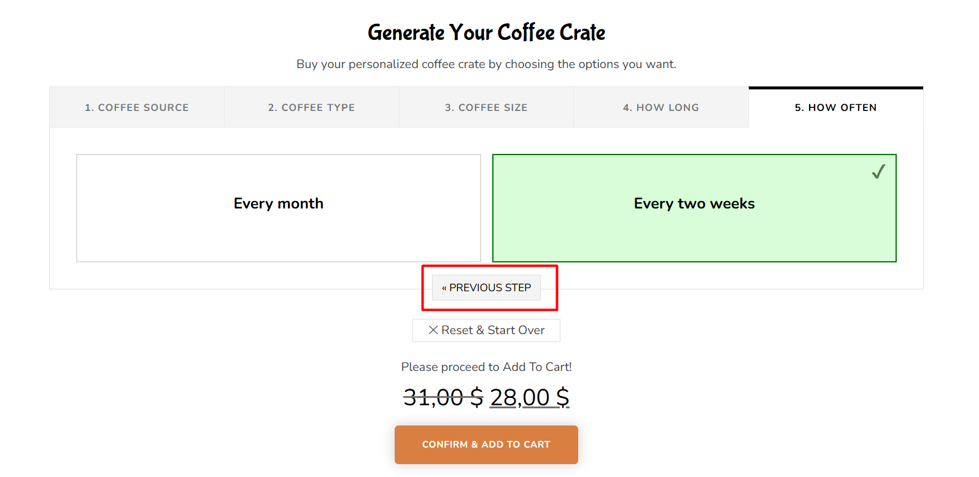Switch to the Coffee Type tab
Screen dimensions: 979x477
pyautogui.click(x=312, y=107)
